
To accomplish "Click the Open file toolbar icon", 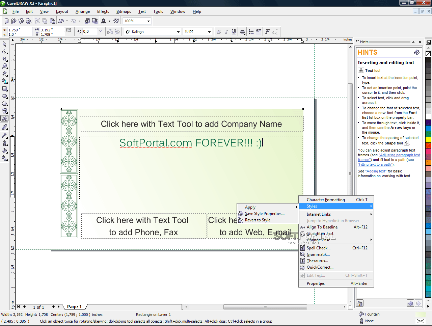I will [x=14, y=21].
